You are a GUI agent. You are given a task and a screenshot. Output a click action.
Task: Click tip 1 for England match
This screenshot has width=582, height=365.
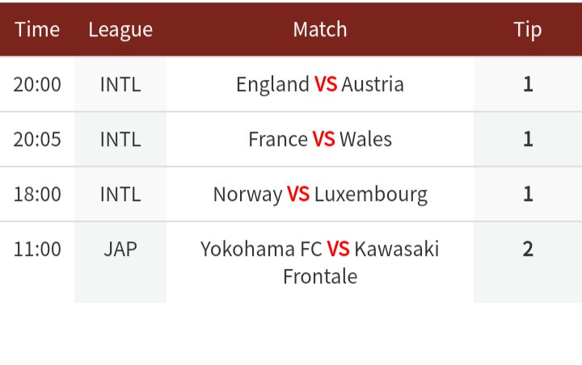coord(528,84)
